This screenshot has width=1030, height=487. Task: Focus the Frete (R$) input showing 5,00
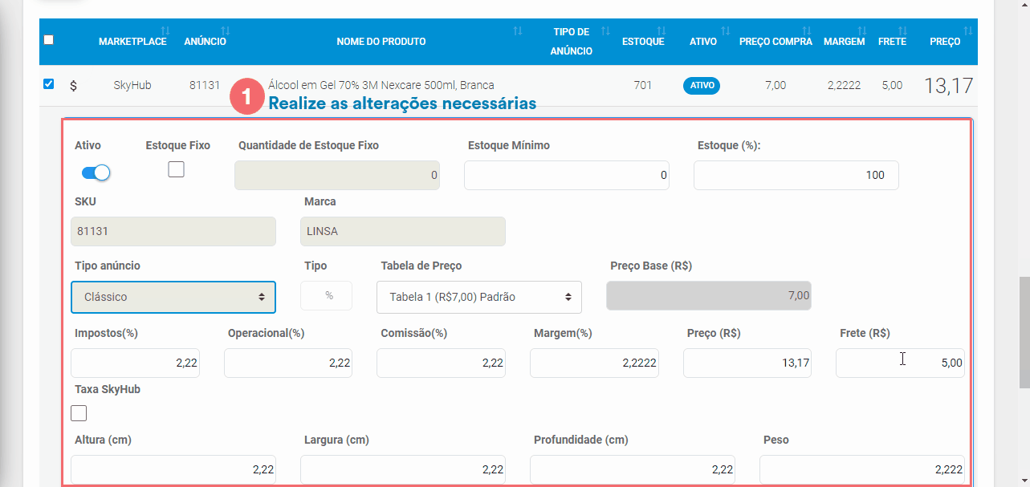pyautogui.click(x=900, y=363)
